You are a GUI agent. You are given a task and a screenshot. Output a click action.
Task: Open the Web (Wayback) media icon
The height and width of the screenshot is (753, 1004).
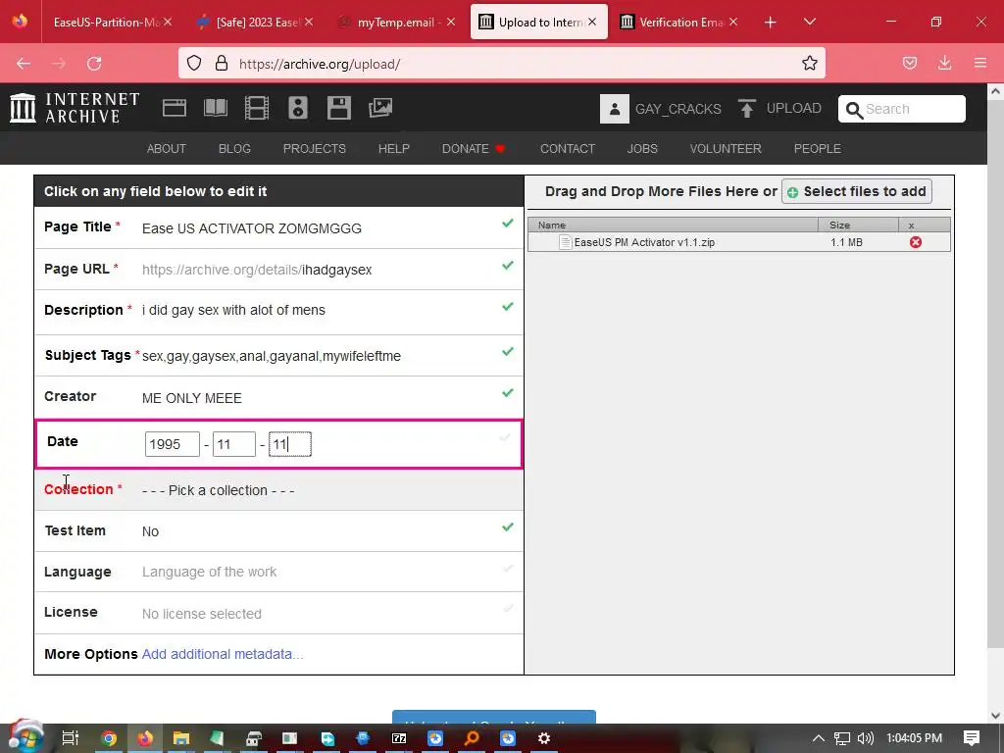pos(175,108)
